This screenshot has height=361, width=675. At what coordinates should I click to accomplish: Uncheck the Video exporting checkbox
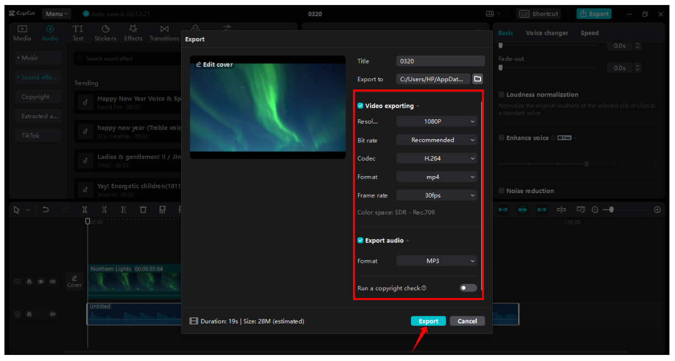(360, 106)
